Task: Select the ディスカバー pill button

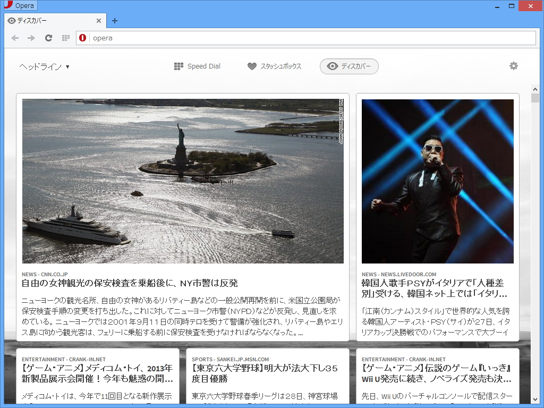Action: (x=349, y=66)
